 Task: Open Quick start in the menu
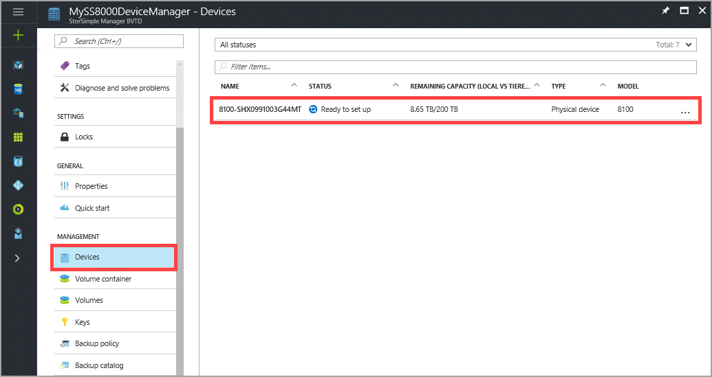[x=116, y=208]
